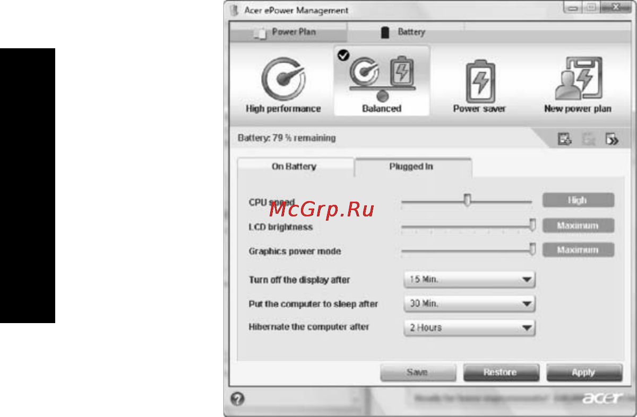Adjust the CPU speed slider
Image resolution: width=637 pixels, height=417 pixels.
pos(467,201)
